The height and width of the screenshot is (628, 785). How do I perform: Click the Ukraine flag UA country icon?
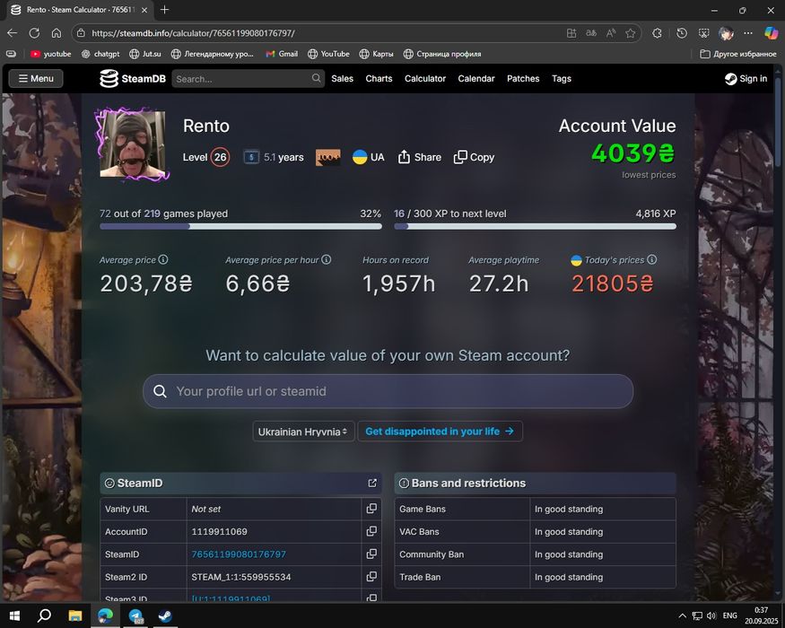tap(360, 157)
